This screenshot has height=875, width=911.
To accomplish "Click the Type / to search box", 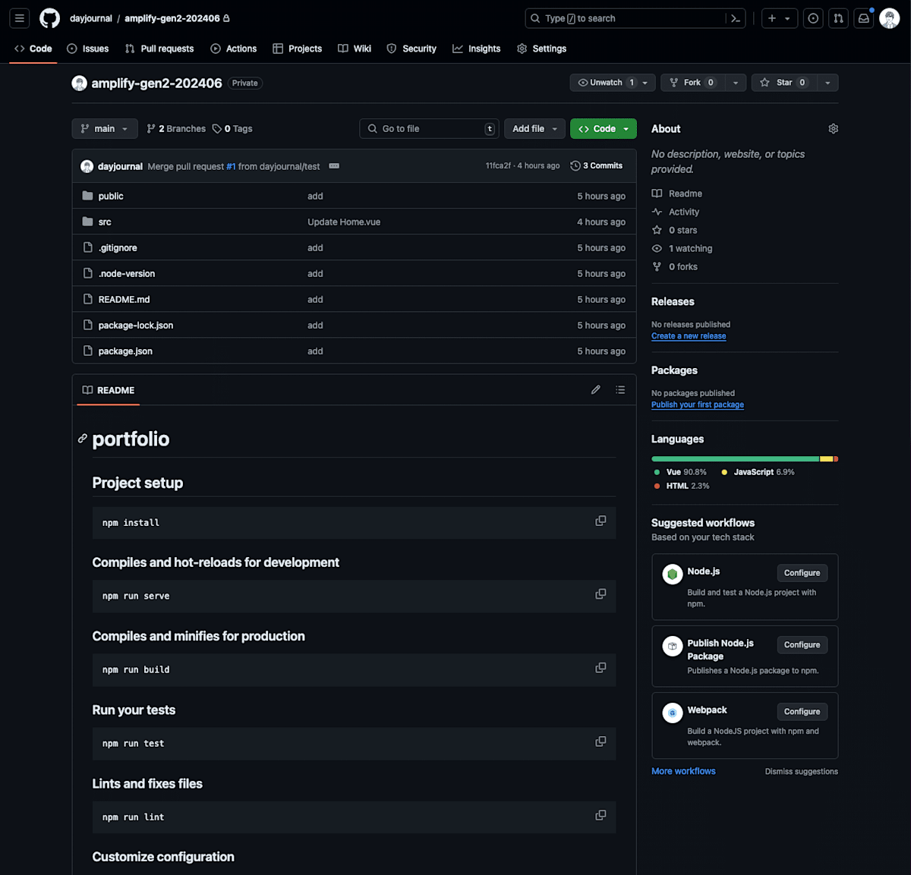I will [x=626, y=18].
